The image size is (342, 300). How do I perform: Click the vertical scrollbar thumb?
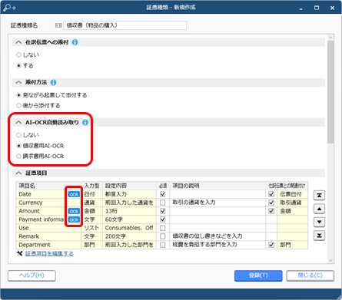coord(330,92)
